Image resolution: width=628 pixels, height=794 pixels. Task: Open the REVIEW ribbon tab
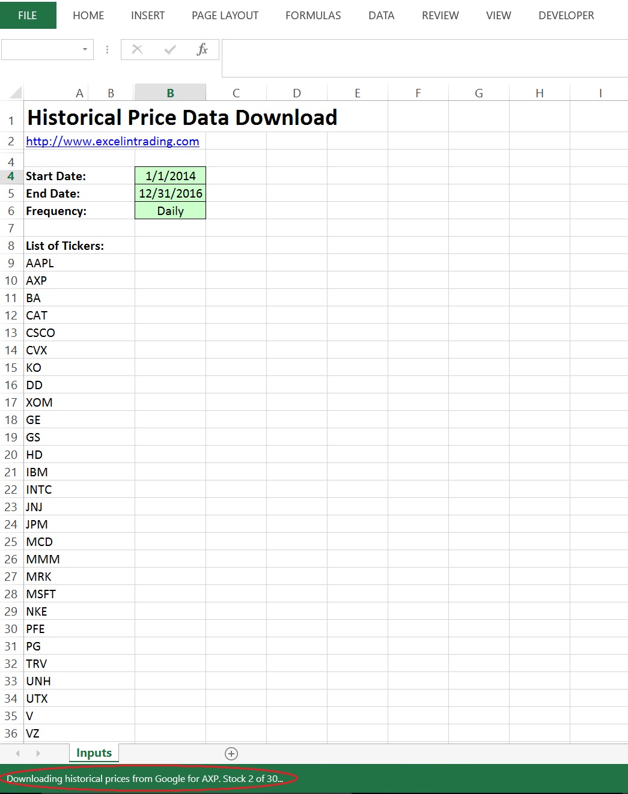click(441, 16)
